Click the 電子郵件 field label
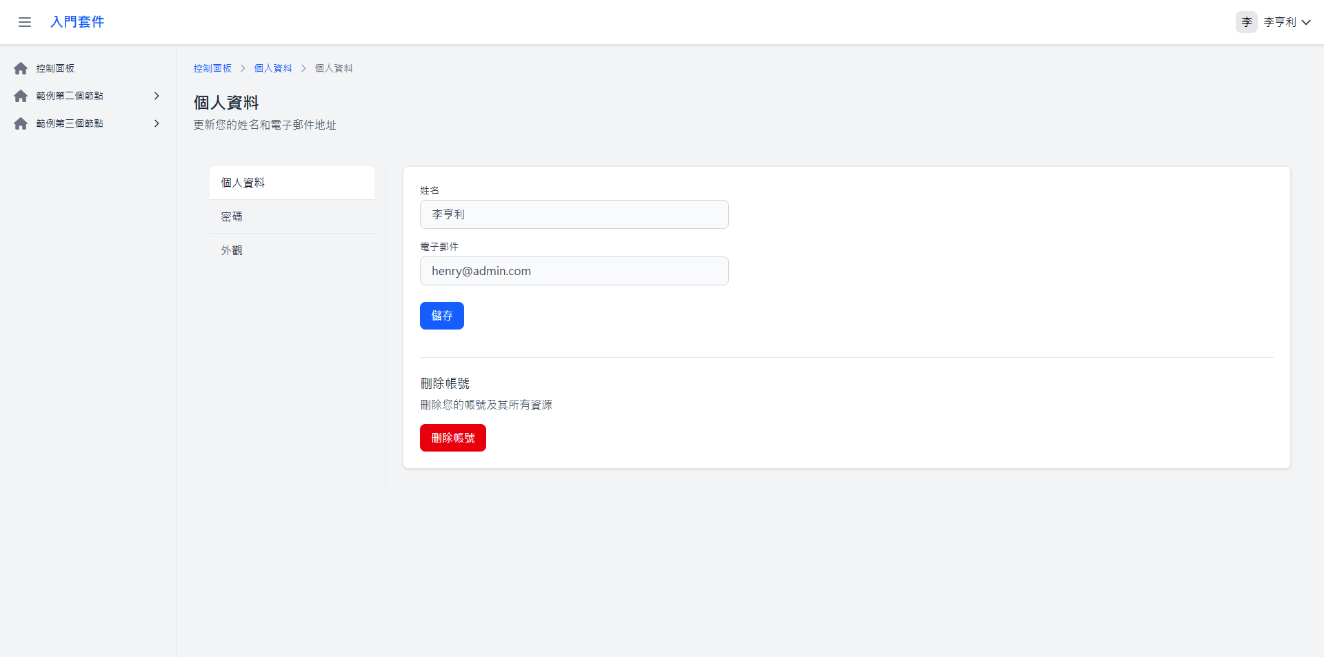 pyautogui.click(x=439, y=247)
